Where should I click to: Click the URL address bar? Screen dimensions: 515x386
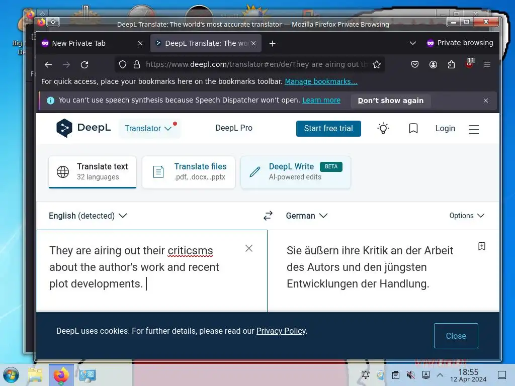click(x=249, y=64)
